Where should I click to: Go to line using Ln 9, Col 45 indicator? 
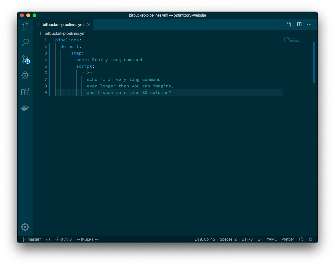click(205, 239)
